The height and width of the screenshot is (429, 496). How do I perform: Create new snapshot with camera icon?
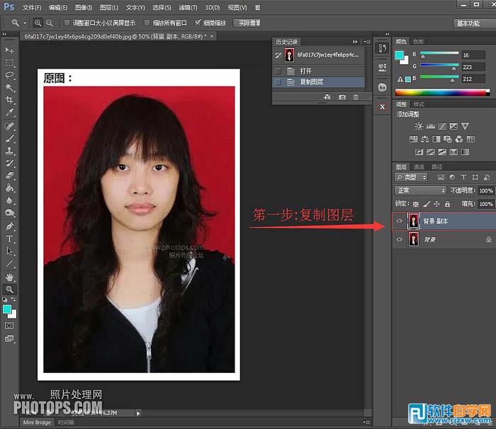click(342, 96)
